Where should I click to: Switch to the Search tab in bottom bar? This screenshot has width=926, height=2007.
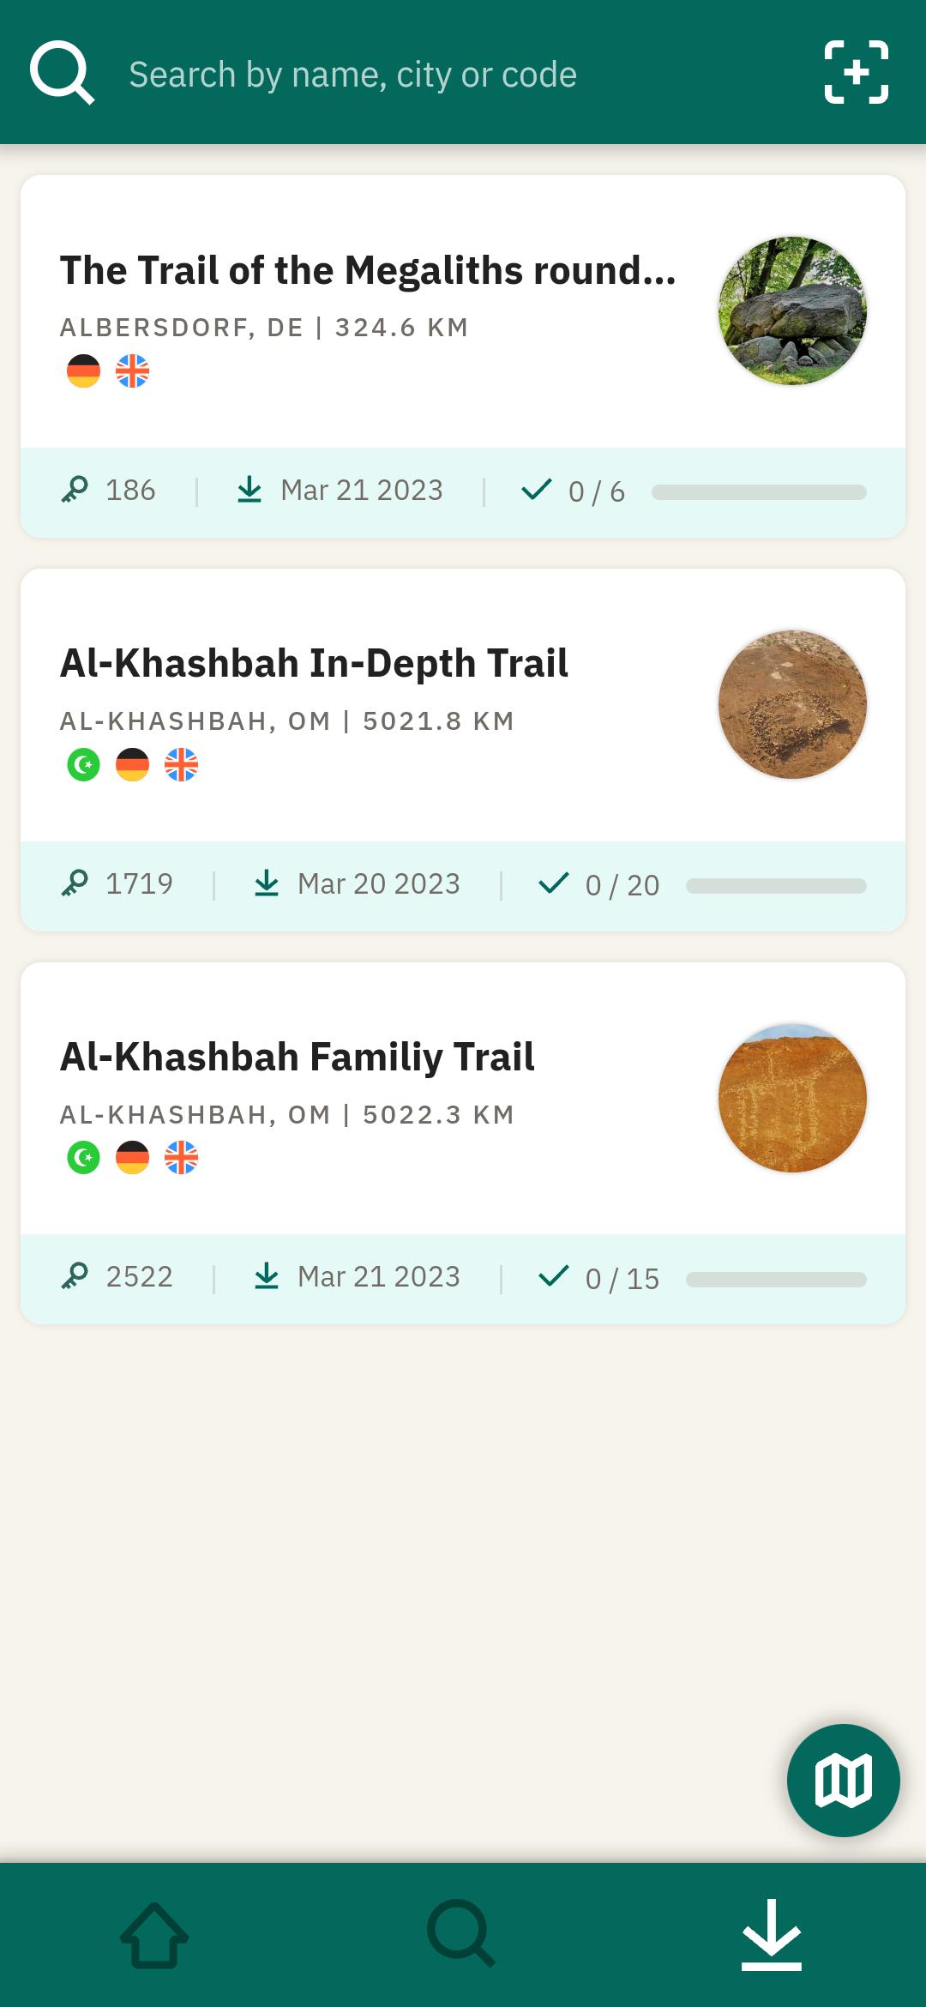[x=462, y=1934]
